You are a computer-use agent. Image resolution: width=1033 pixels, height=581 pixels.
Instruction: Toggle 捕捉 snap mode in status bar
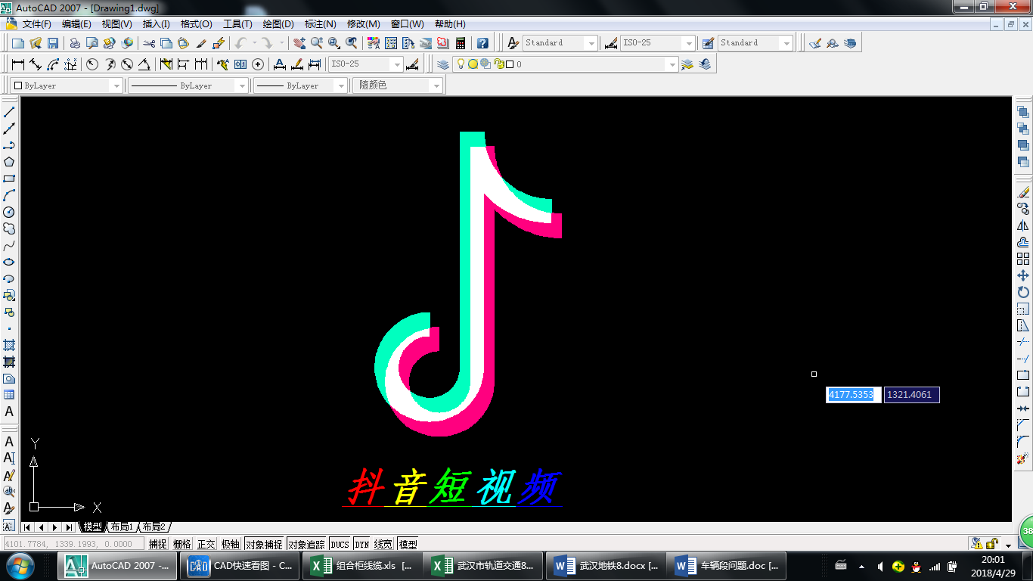pos(158,544)
